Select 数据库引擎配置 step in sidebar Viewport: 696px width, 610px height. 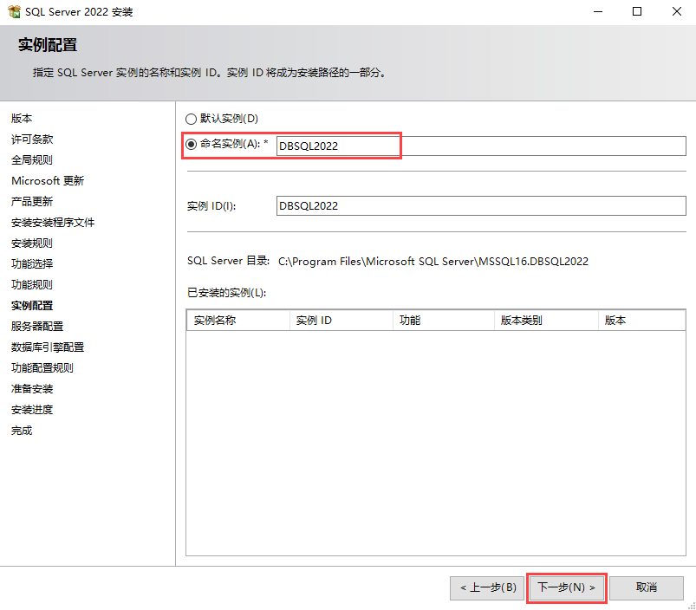tap(48, 347)
